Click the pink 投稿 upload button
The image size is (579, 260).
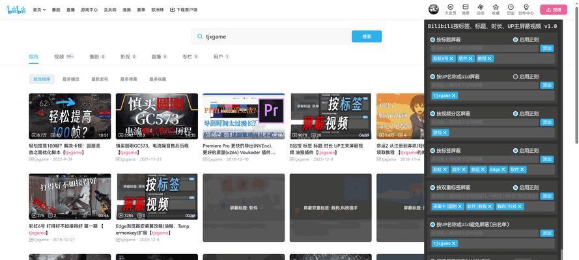tap(554, 10)
